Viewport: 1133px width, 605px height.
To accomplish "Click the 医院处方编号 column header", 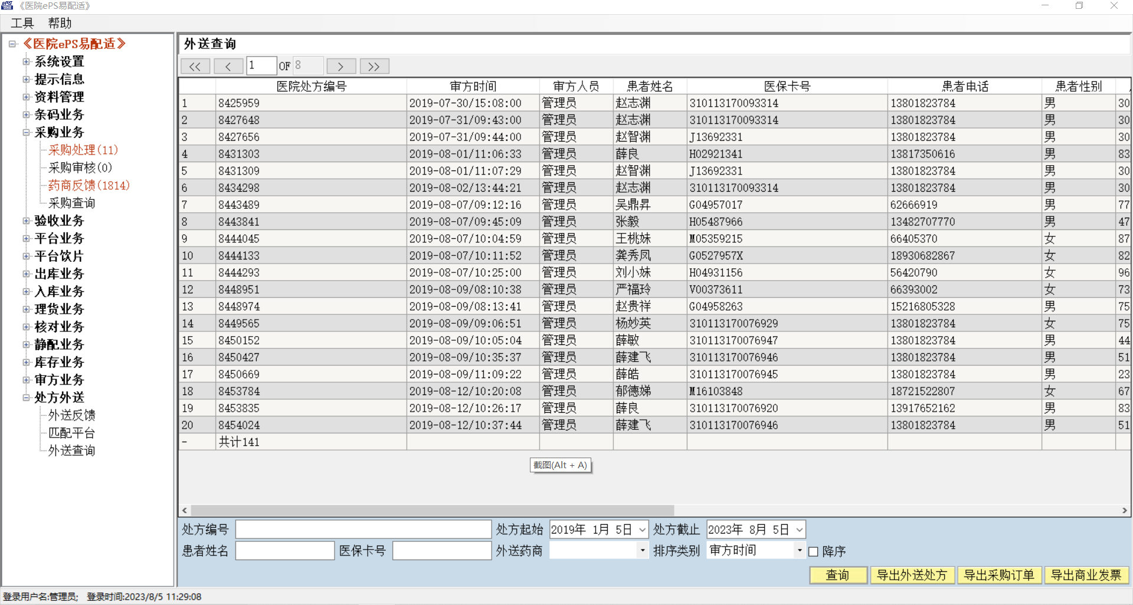I will point(312,86).
